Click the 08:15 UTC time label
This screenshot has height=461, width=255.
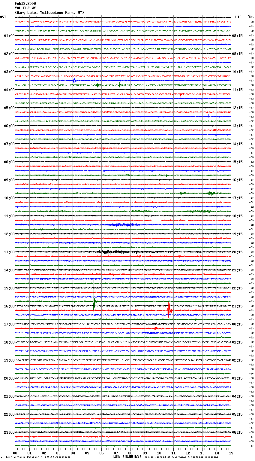click(237, 36)
